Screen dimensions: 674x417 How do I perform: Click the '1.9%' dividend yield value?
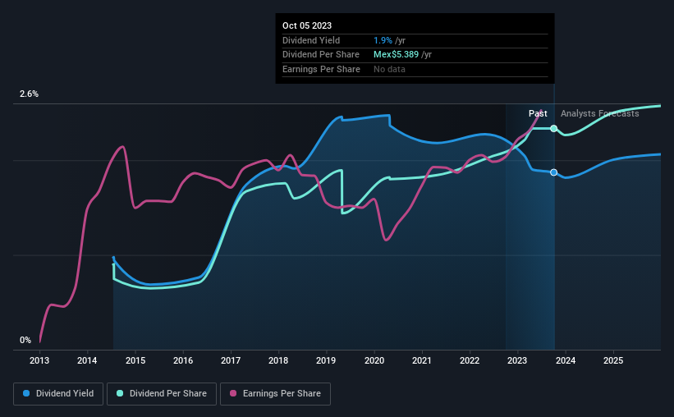coord(383,40)
